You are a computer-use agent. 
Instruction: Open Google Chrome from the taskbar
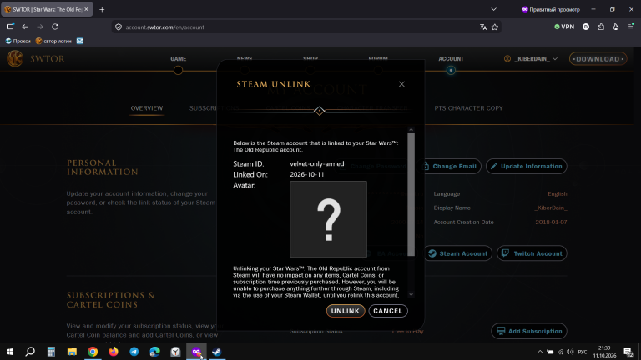click(x=93, y=352)
